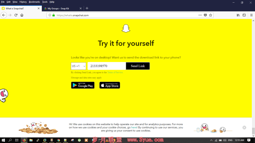The width and height of the screenshot is (255, 143).
Task: Open Google Chrome from the taskbar
Action: 58,140
